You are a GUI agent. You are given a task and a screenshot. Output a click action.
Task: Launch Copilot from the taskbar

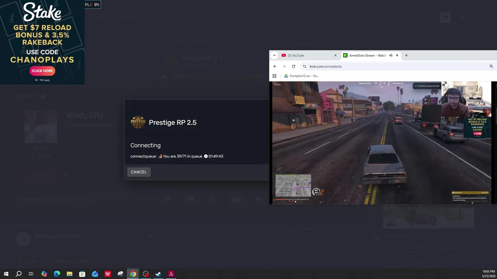(x=44, y=274)
